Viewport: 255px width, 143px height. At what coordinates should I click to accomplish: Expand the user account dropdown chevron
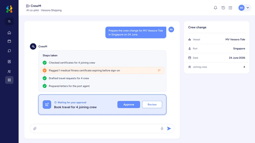[x=248, y=8]
